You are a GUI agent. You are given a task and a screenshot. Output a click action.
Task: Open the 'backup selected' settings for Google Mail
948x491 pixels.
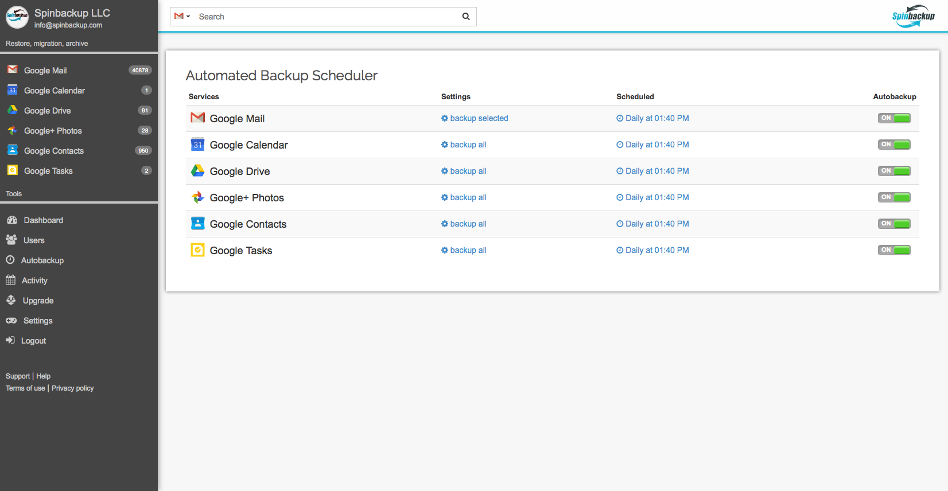click(475, 118)
